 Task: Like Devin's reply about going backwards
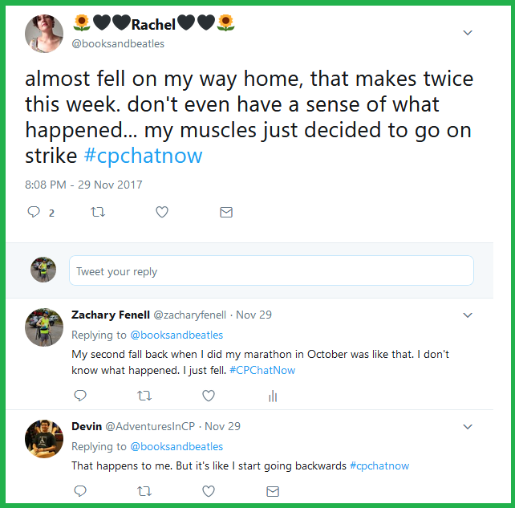[x=209, y=490]
